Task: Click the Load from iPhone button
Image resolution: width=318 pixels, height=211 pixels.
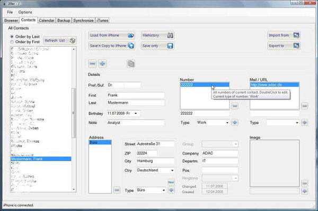Action: (x=111, y=35)
